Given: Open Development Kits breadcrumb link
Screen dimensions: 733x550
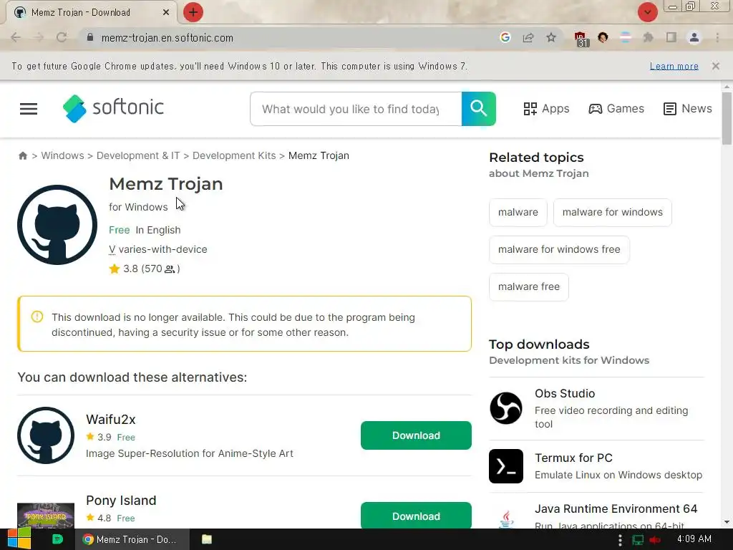Looking at the screenshot, I should pyautogui.click(x=234, y=155).
